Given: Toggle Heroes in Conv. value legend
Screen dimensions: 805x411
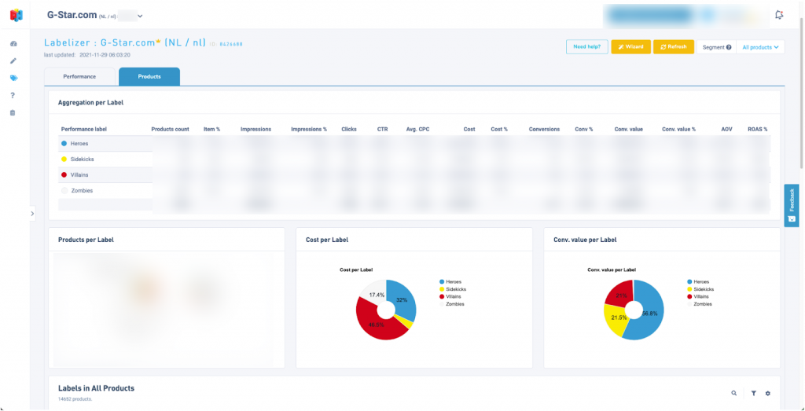Looking at the screenshot, I should tap(698, 281).
